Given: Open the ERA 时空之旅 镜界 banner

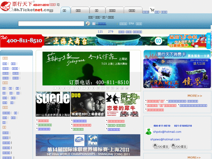Looking at the screenshot, I should (x=177, y=73).
